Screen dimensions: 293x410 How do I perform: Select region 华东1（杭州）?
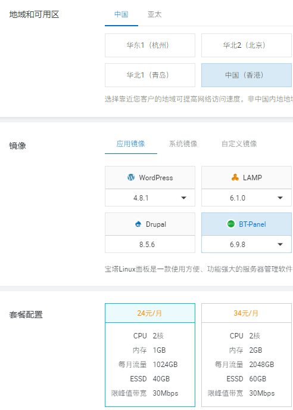click(150, 45)
